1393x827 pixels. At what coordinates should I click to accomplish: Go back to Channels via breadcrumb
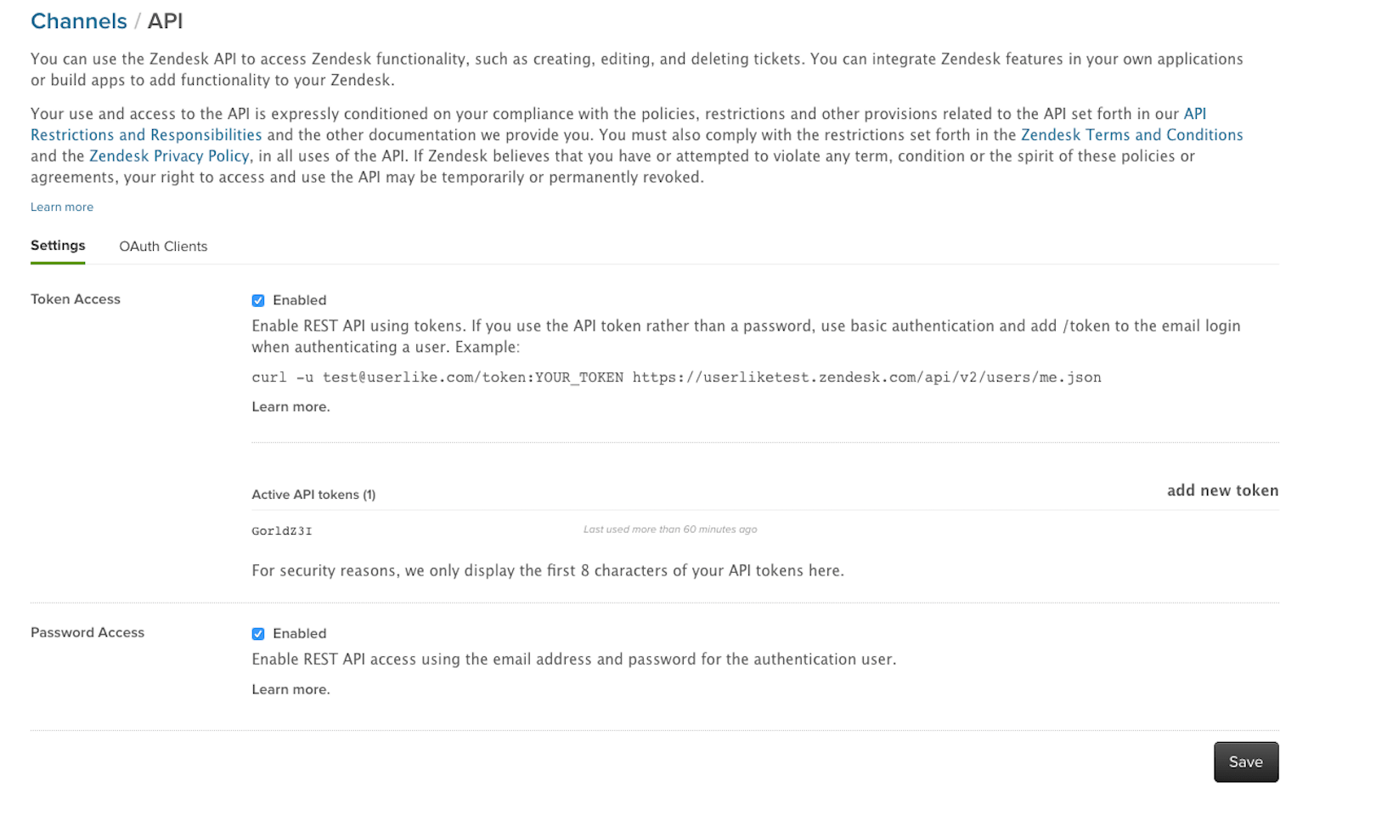pyautogui.click(x=78, y=21)
